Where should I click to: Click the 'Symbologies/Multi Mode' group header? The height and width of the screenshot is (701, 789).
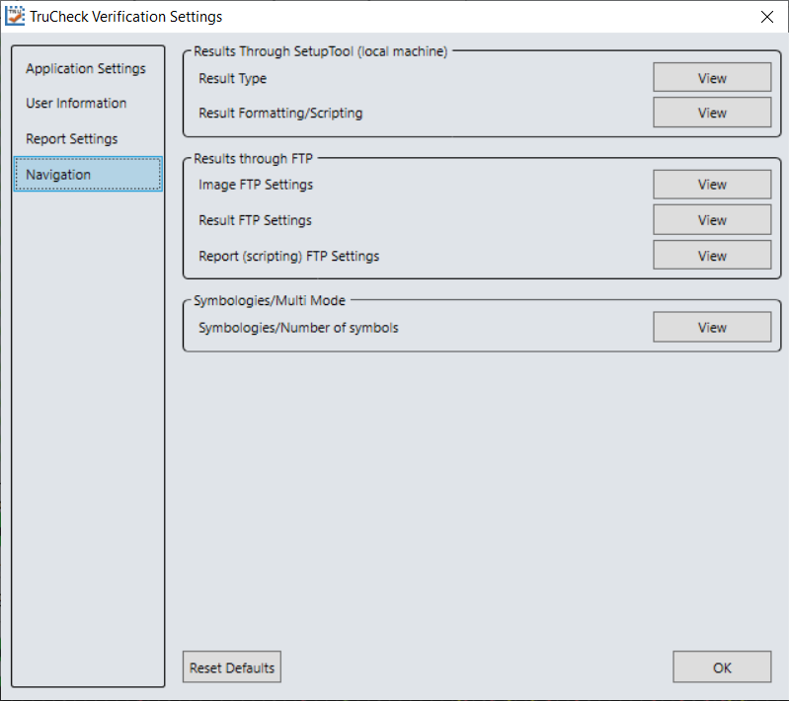[x=270, y=300]
